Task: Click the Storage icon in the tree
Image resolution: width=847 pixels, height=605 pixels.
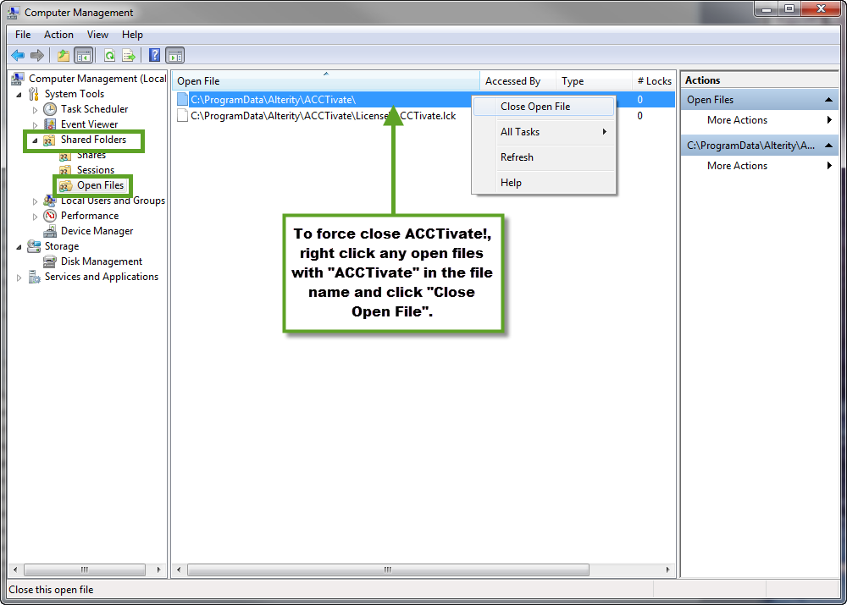Action: tap(34, 246)
